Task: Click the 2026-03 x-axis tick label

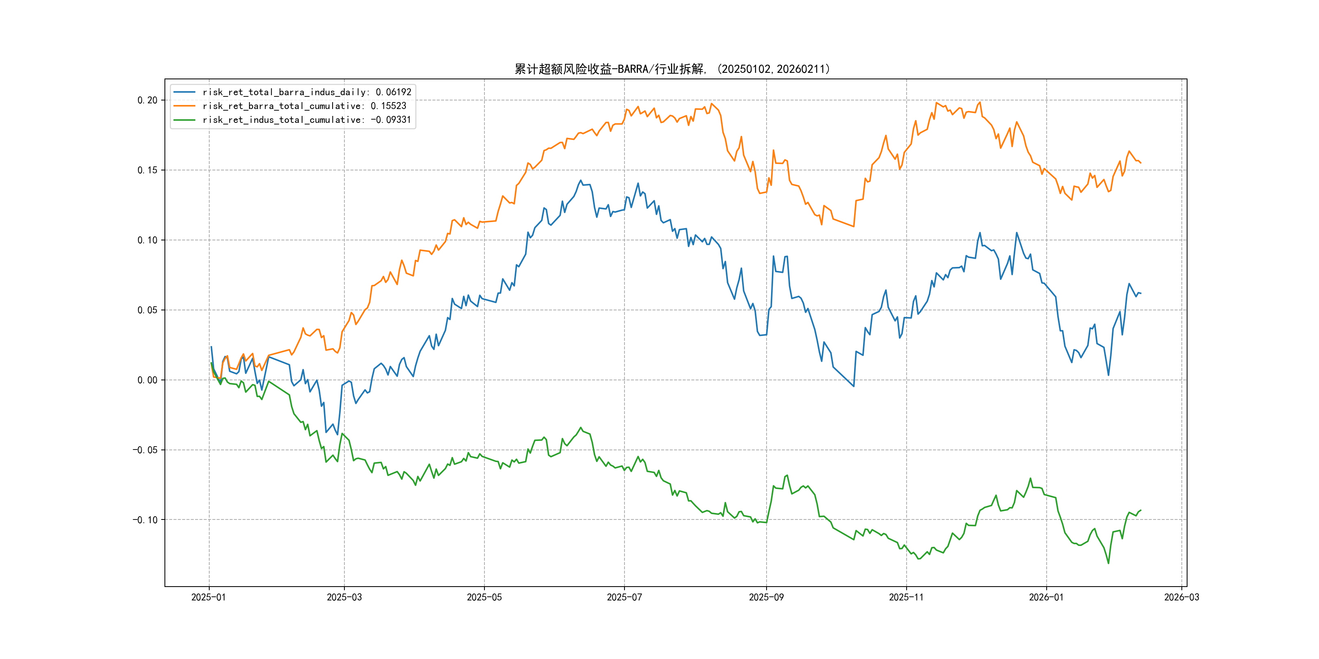Action: (1181, 597)
